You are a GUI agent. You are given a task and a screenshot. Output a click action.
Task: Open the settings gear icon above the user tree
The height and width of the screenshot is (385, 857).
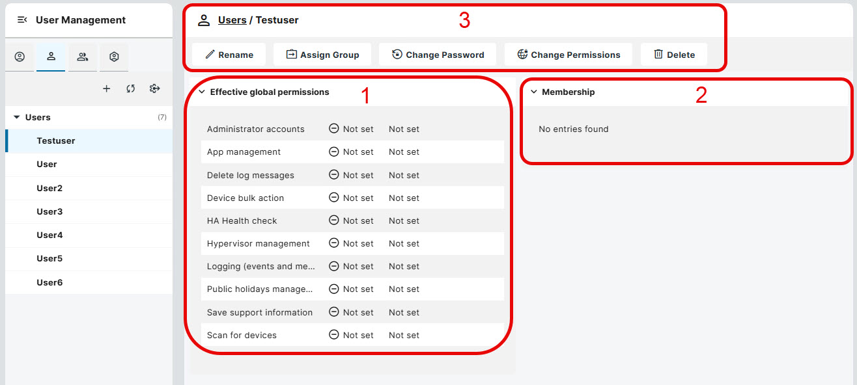click(154, 88)
